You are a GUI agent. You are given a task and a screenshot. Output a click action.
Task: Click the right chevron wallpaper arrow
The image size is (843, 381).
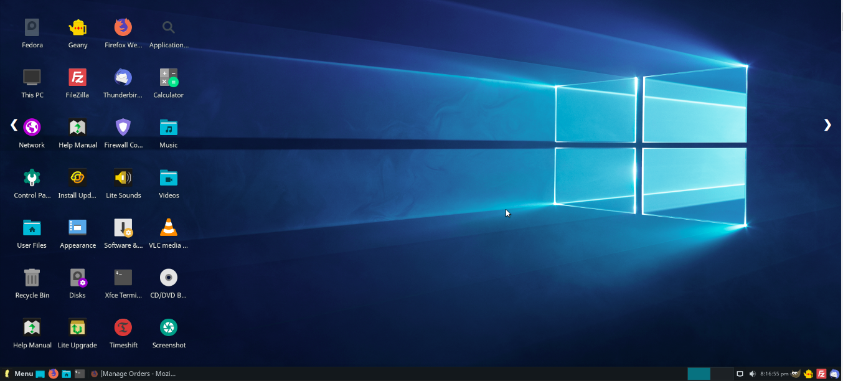coord(827,125)
